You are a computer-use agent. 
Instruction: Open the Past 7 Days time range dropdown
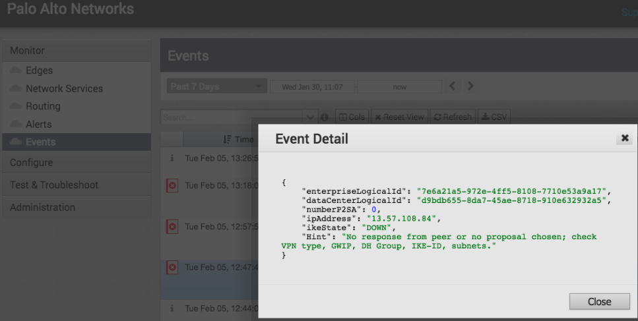click(217, 86)
